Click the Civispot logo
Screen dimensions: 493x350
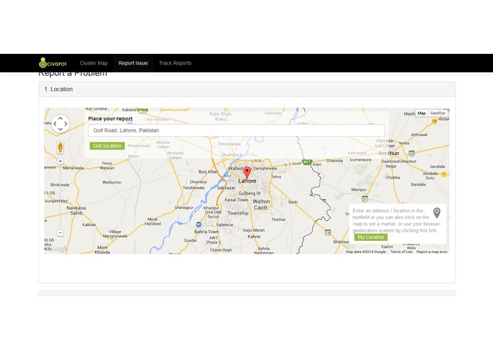(52, 63)
